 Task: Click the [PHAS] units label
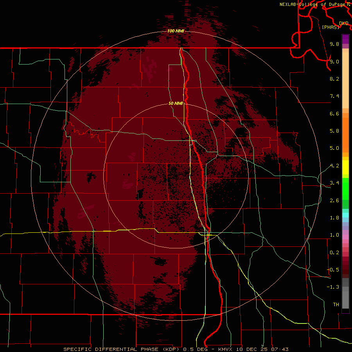(x=330, y=27)
